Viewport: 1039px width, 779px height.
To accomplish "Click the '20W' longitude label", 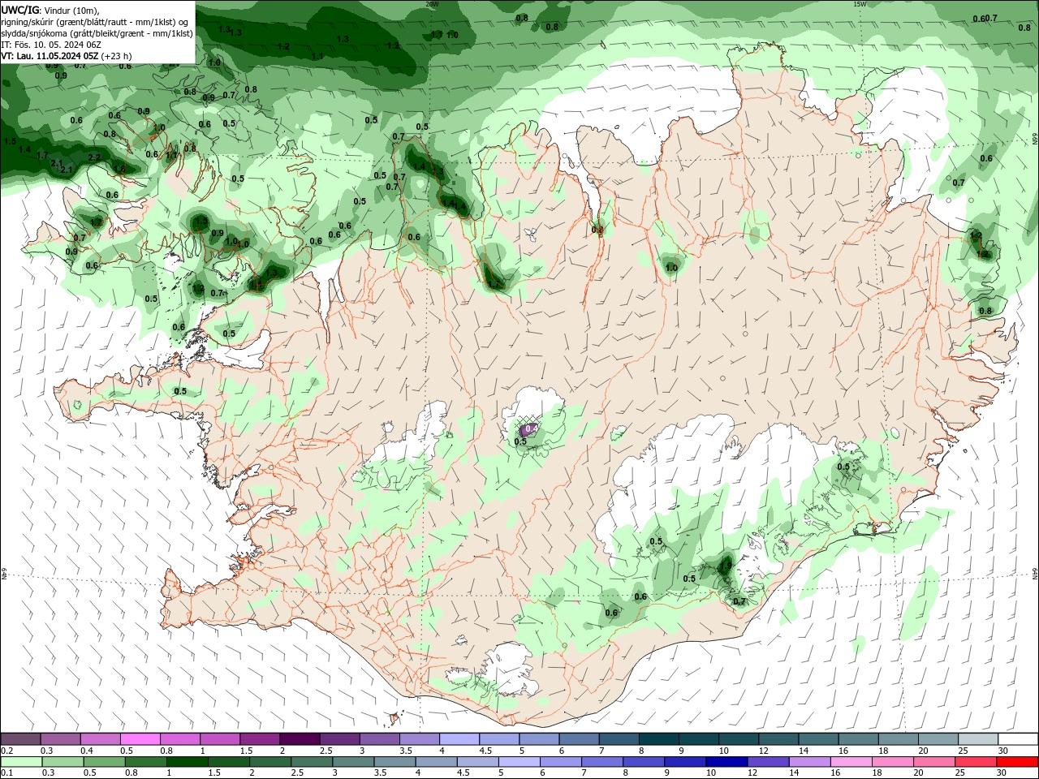I will tap(432, 4).
